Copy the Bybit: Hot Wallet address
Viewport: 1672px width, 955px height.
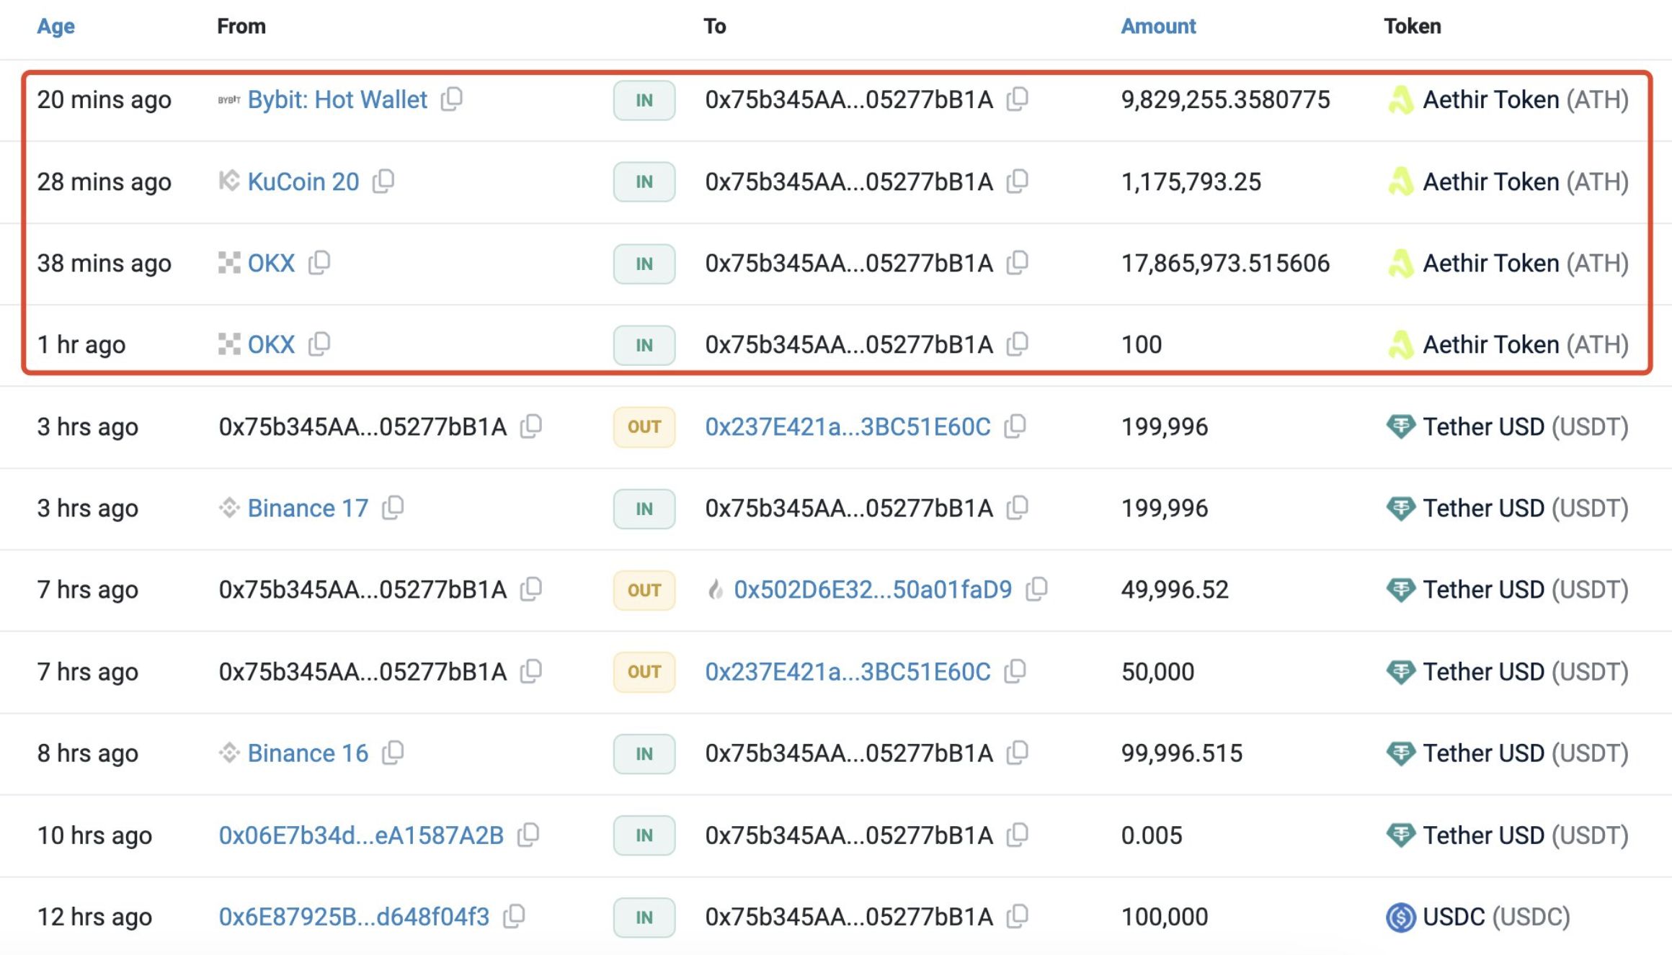452,99
